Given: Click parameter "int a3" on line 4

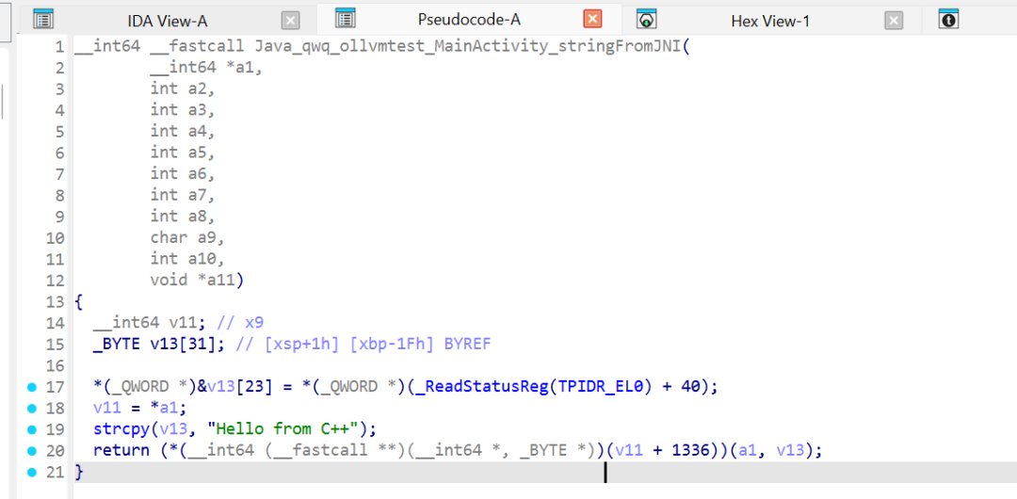Looking at the screenshot, I should (x=179, y=110).
